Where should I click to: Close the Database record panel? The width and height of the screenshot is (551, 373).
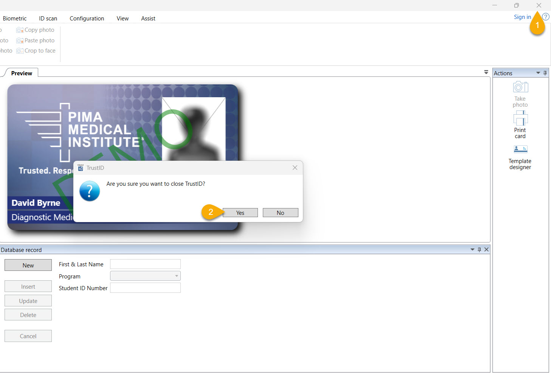click(x=486, y=250)
